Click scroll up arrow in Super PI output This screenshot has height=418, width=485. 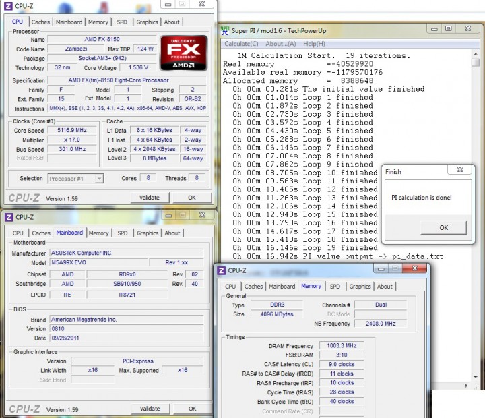[x=476, y=54]
